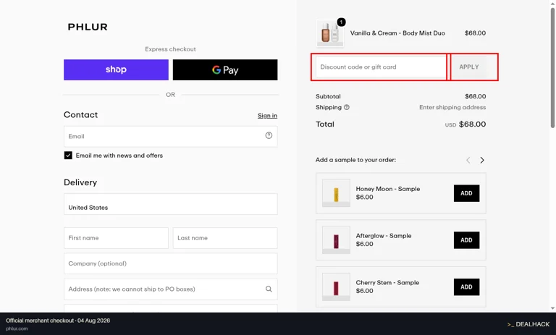Click the Honey Moon sample thumbnail
This screenshot has width=556, height=335.
coord(336,193)
